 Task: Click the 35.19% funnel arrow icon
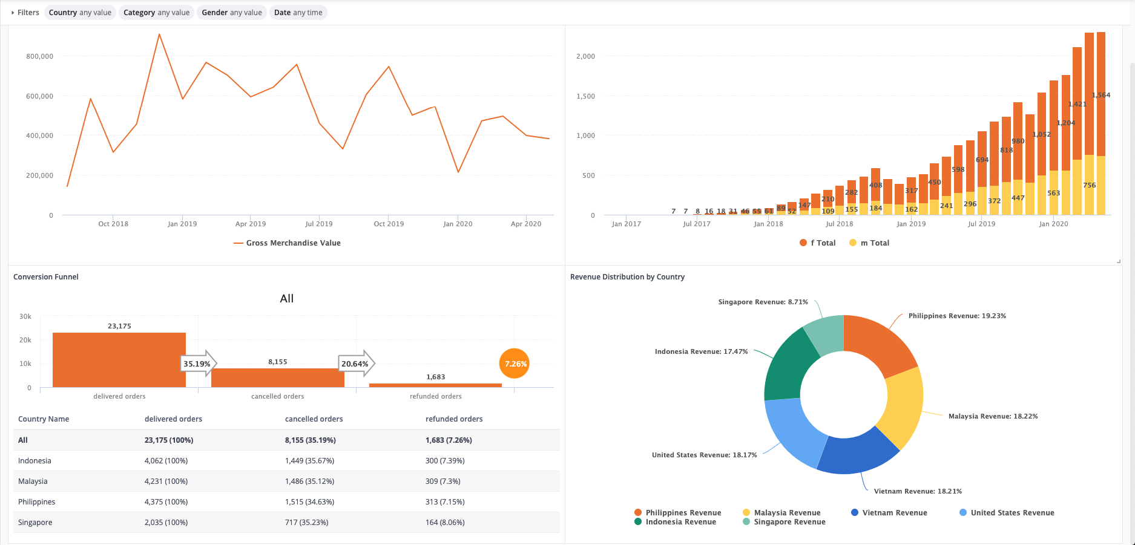click(199, 364)
